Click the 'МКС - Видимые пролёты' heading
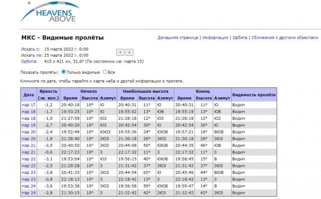The height and width of the screenshot is (199, 321). click(62, 38)
